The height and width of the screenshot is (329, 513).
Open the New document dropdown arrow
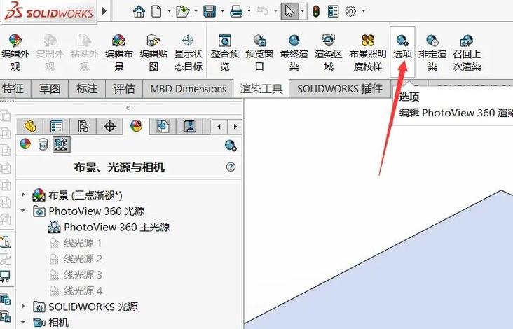pos(169,11)
